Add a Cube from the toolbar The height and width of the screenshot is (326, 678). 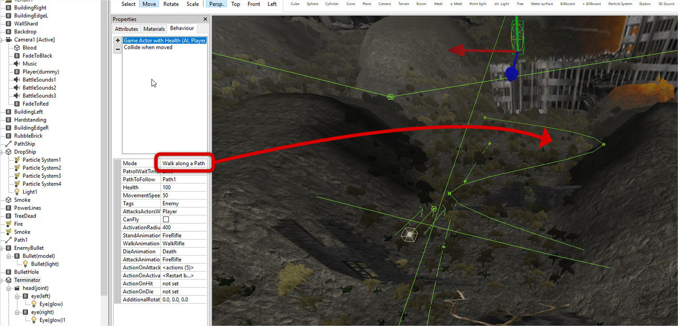[x=295, y=4]
